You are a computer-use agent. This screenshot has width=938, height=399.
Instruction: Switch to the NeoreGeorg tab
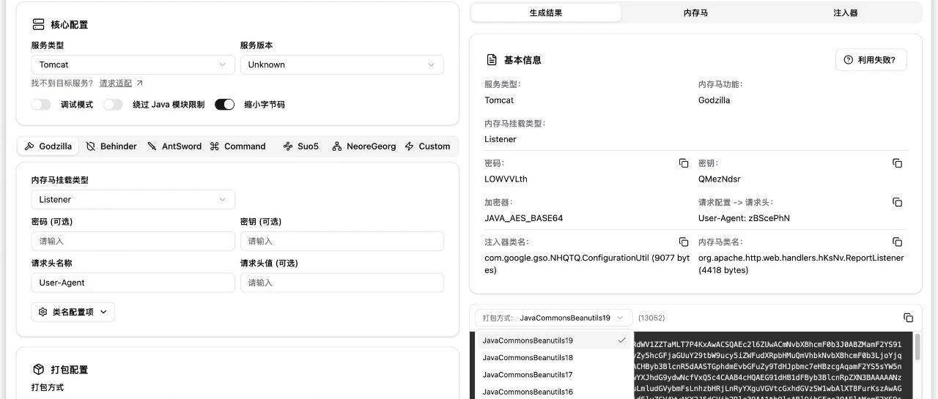tap(363, 146)
